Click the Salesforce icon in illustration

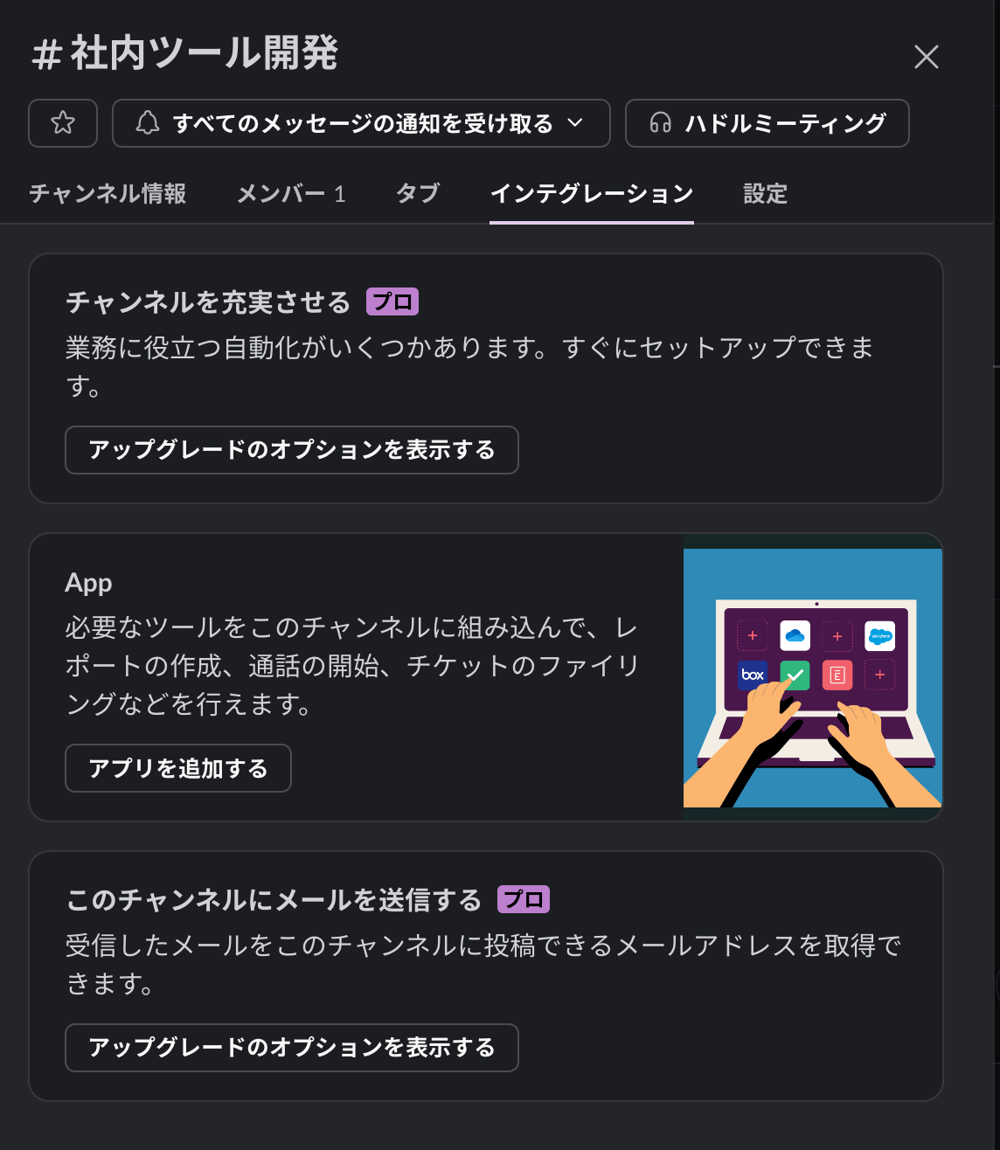click(x=879, y=635)
